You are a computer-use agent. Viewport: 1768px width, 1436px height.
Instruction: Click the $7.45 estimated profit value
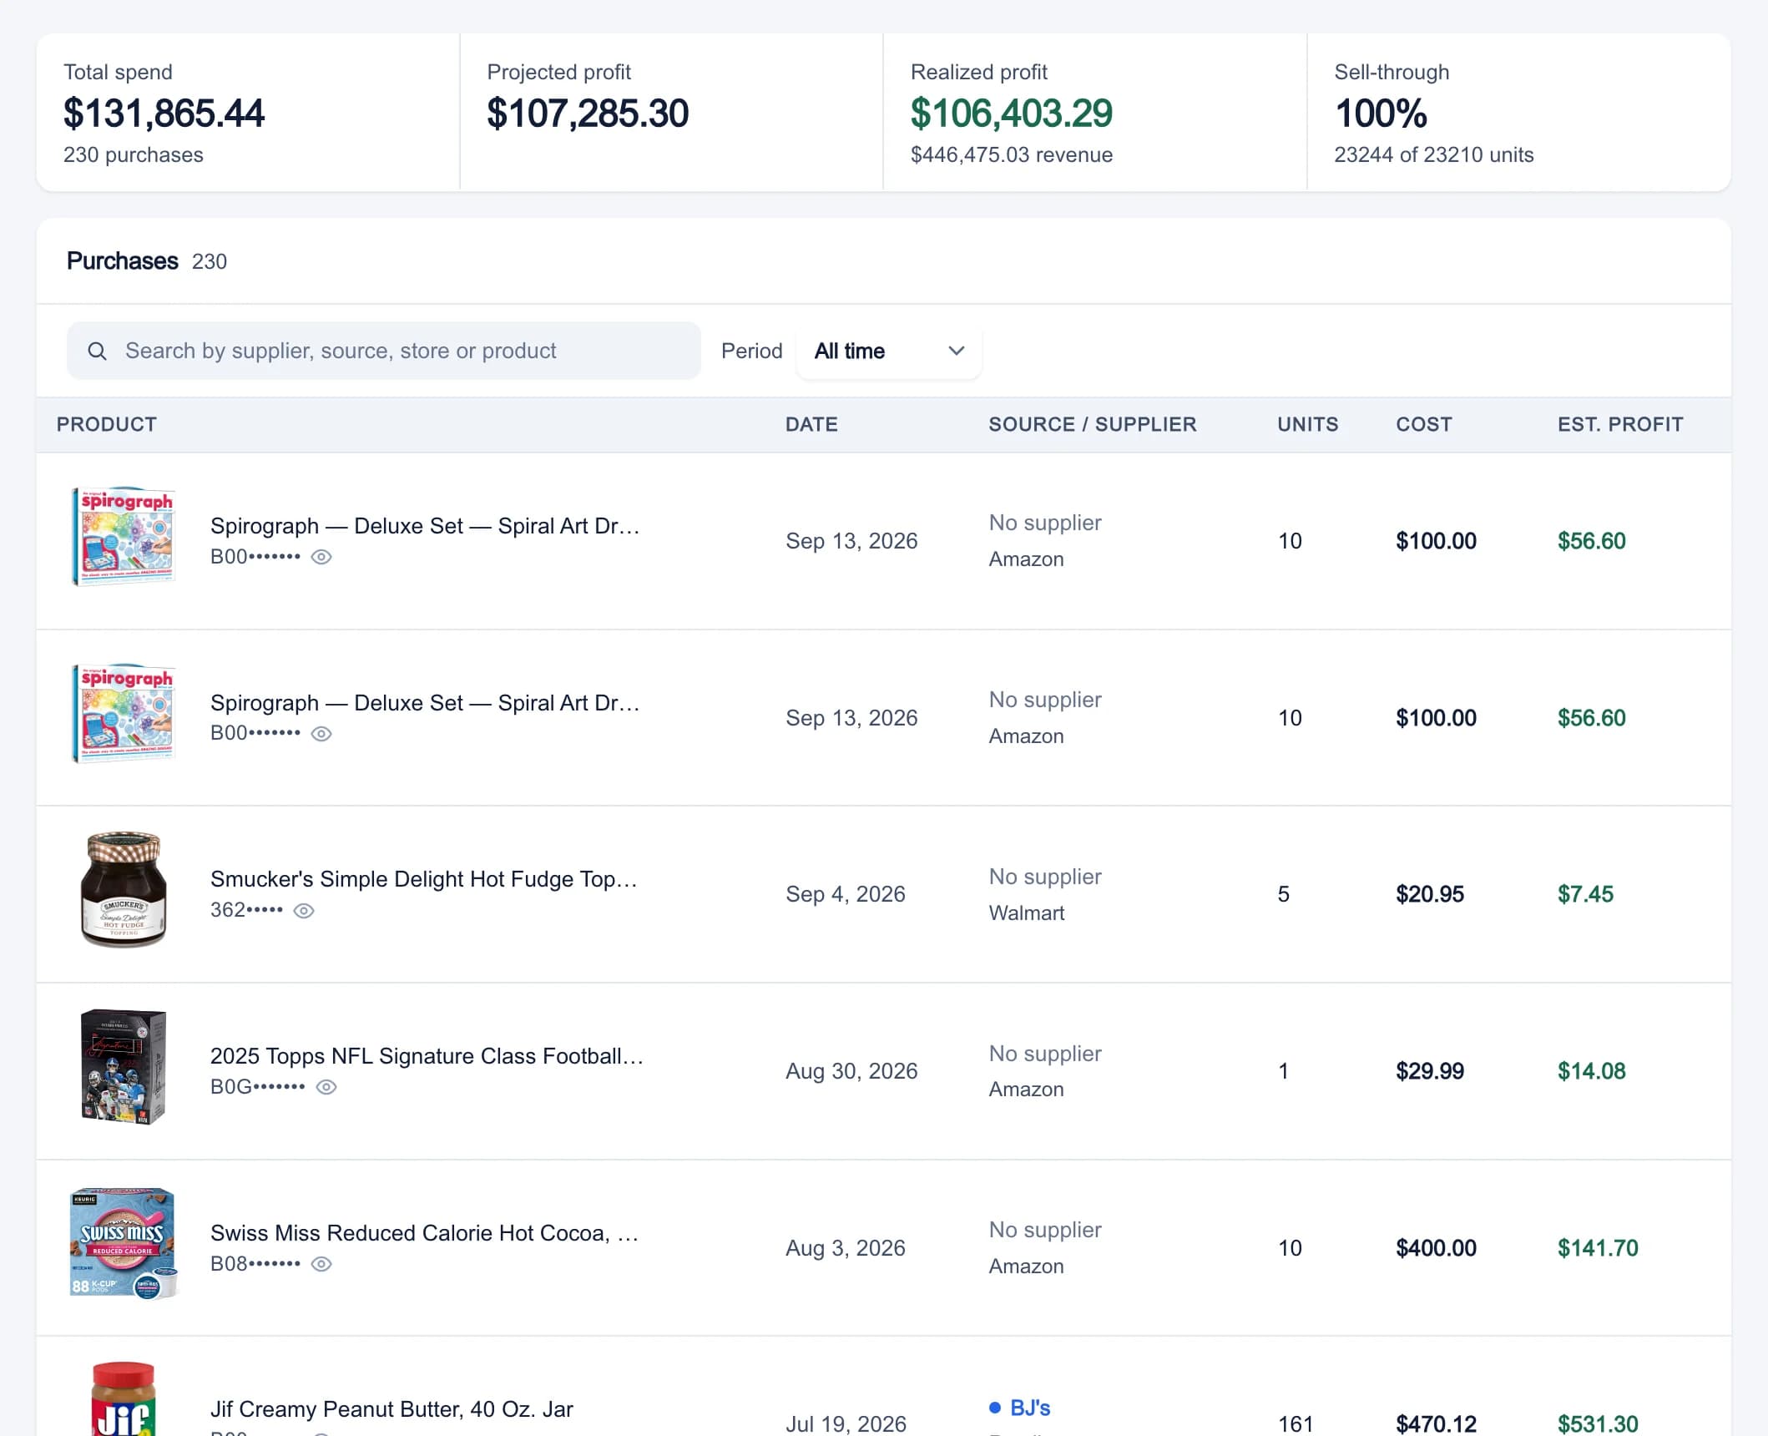click(1585, 894)
